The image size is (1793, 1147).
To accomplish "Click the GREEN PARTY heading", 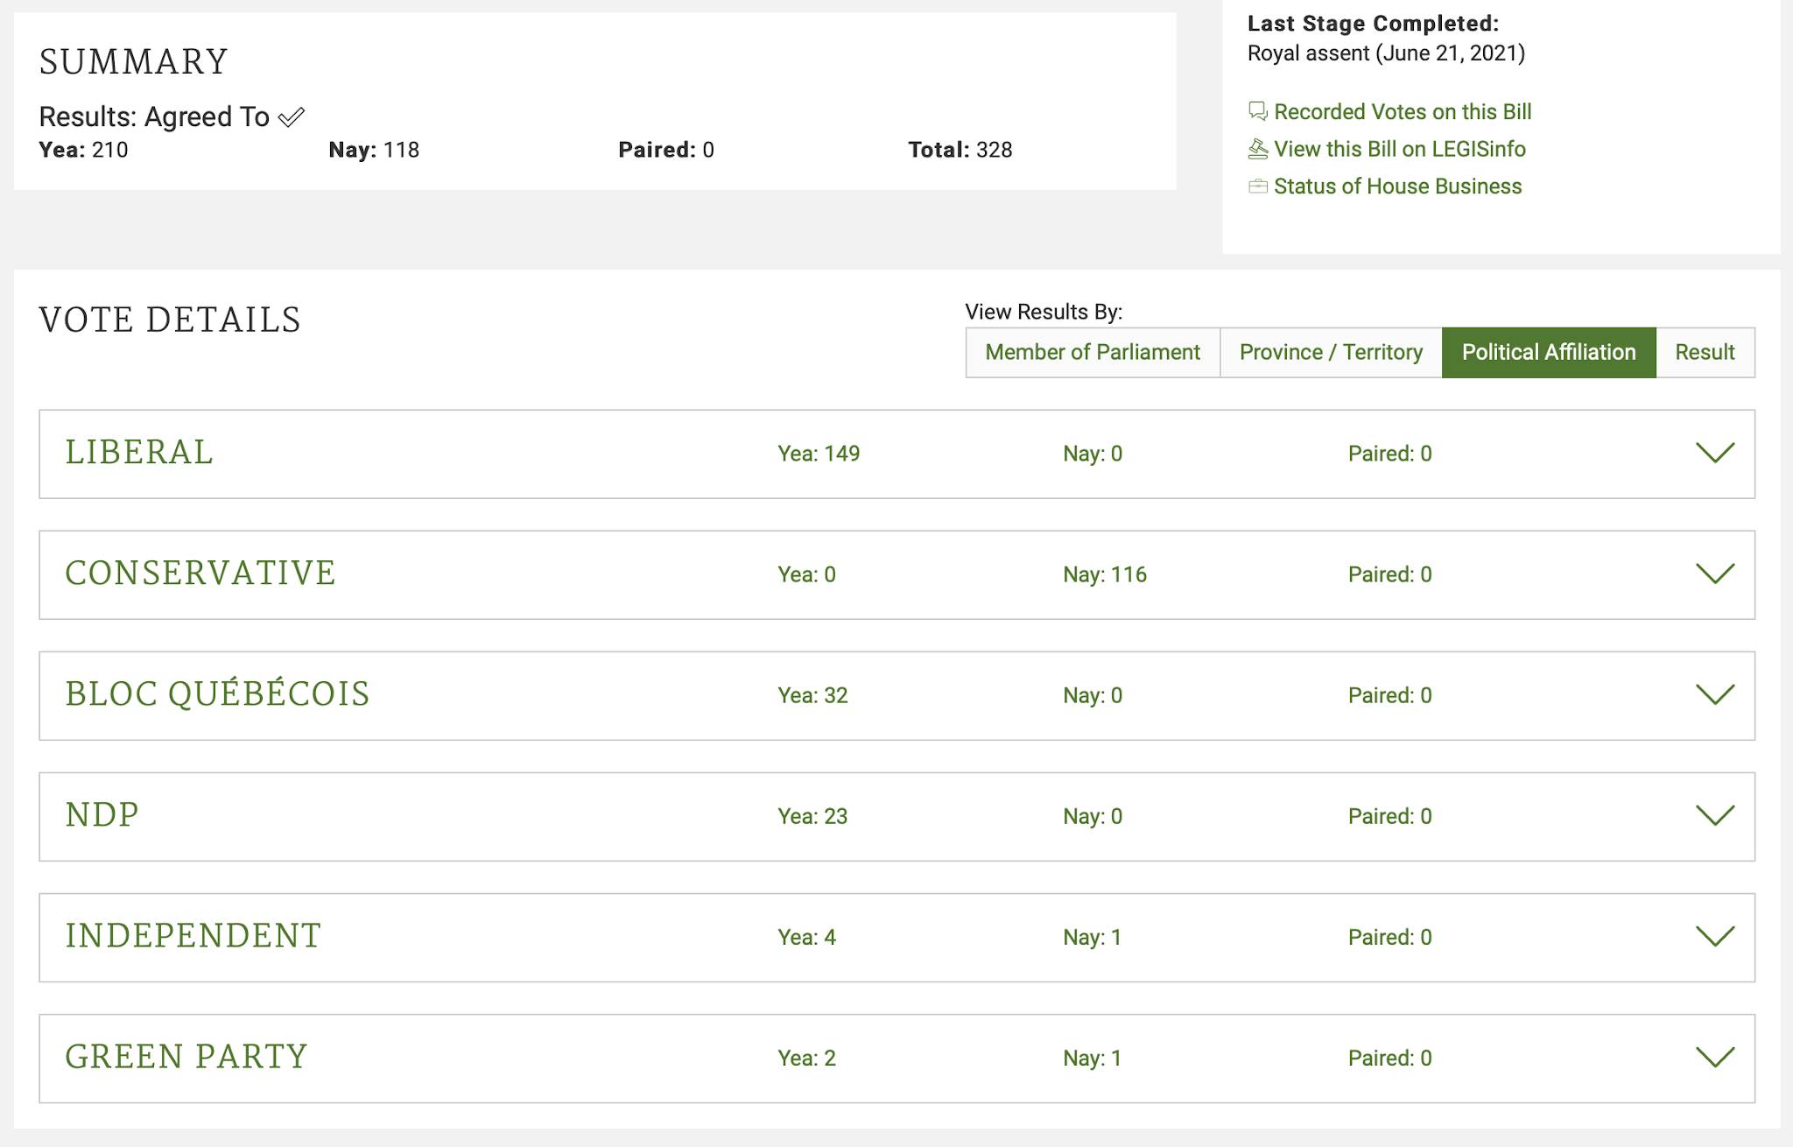I will pos(186,1057).
